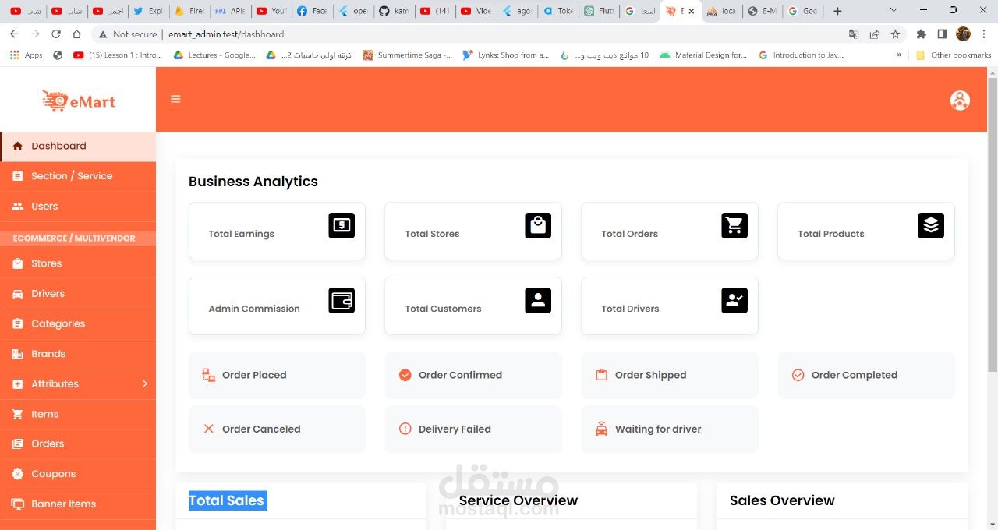Click the Order Completed circle-check icon

pos(798,375)
